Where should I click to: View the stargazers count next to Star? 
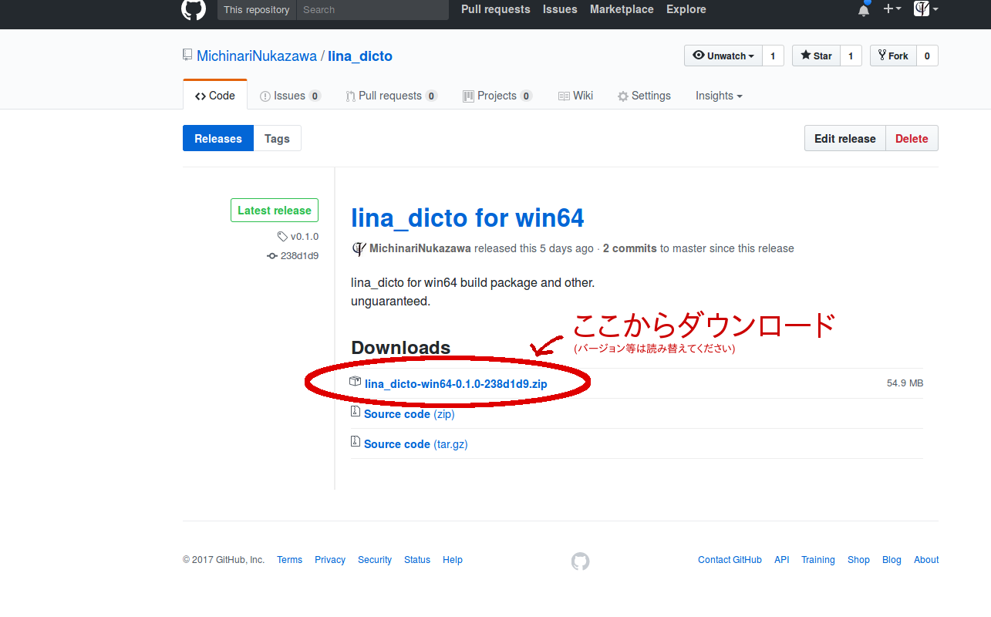851,56
